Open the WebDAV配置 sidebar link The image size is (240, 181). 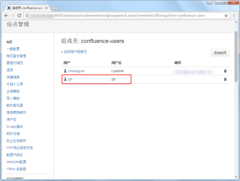tap(16, 162)
